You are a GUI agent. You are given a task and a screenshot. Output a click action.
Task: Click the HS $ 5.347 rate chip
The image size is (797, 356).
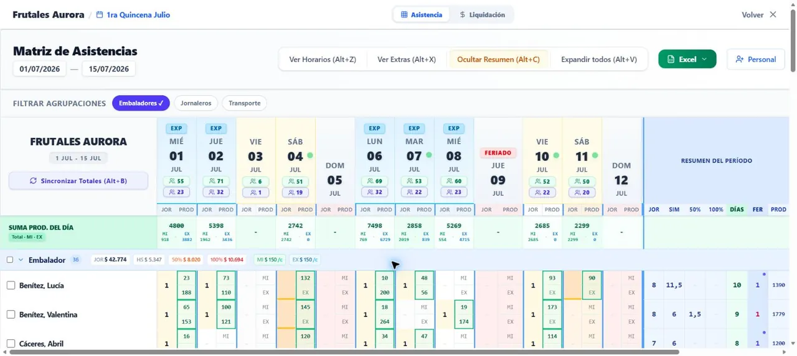(149, 260)
